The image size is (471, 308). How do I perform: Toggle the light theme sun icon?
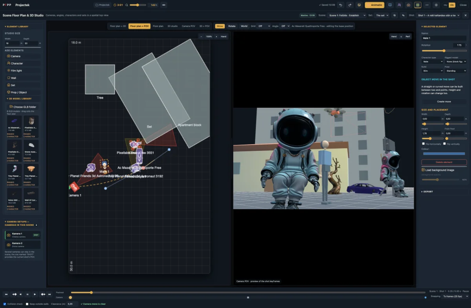click(x=436, y=5)
